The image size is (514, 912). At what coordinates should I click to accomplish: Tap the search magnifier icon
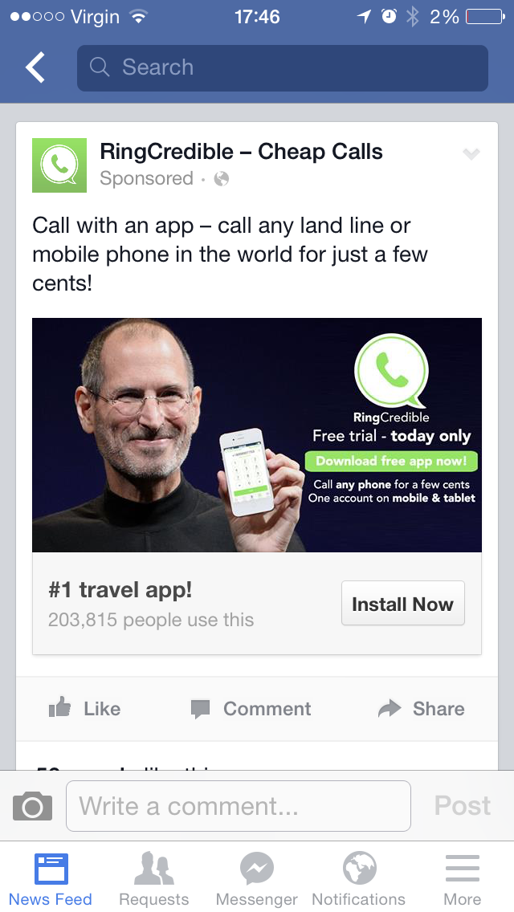100,67
